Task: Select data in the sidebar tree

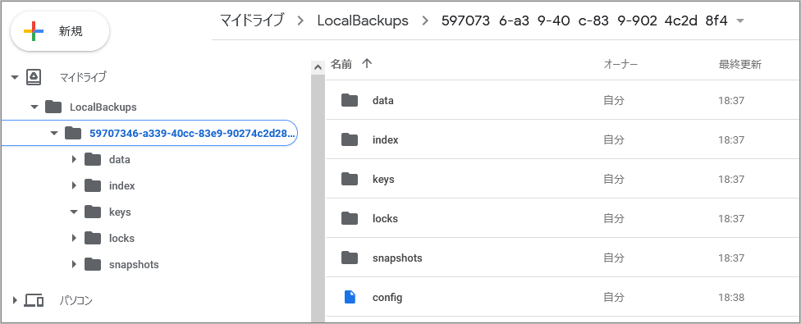Action: tap(120, 160)
